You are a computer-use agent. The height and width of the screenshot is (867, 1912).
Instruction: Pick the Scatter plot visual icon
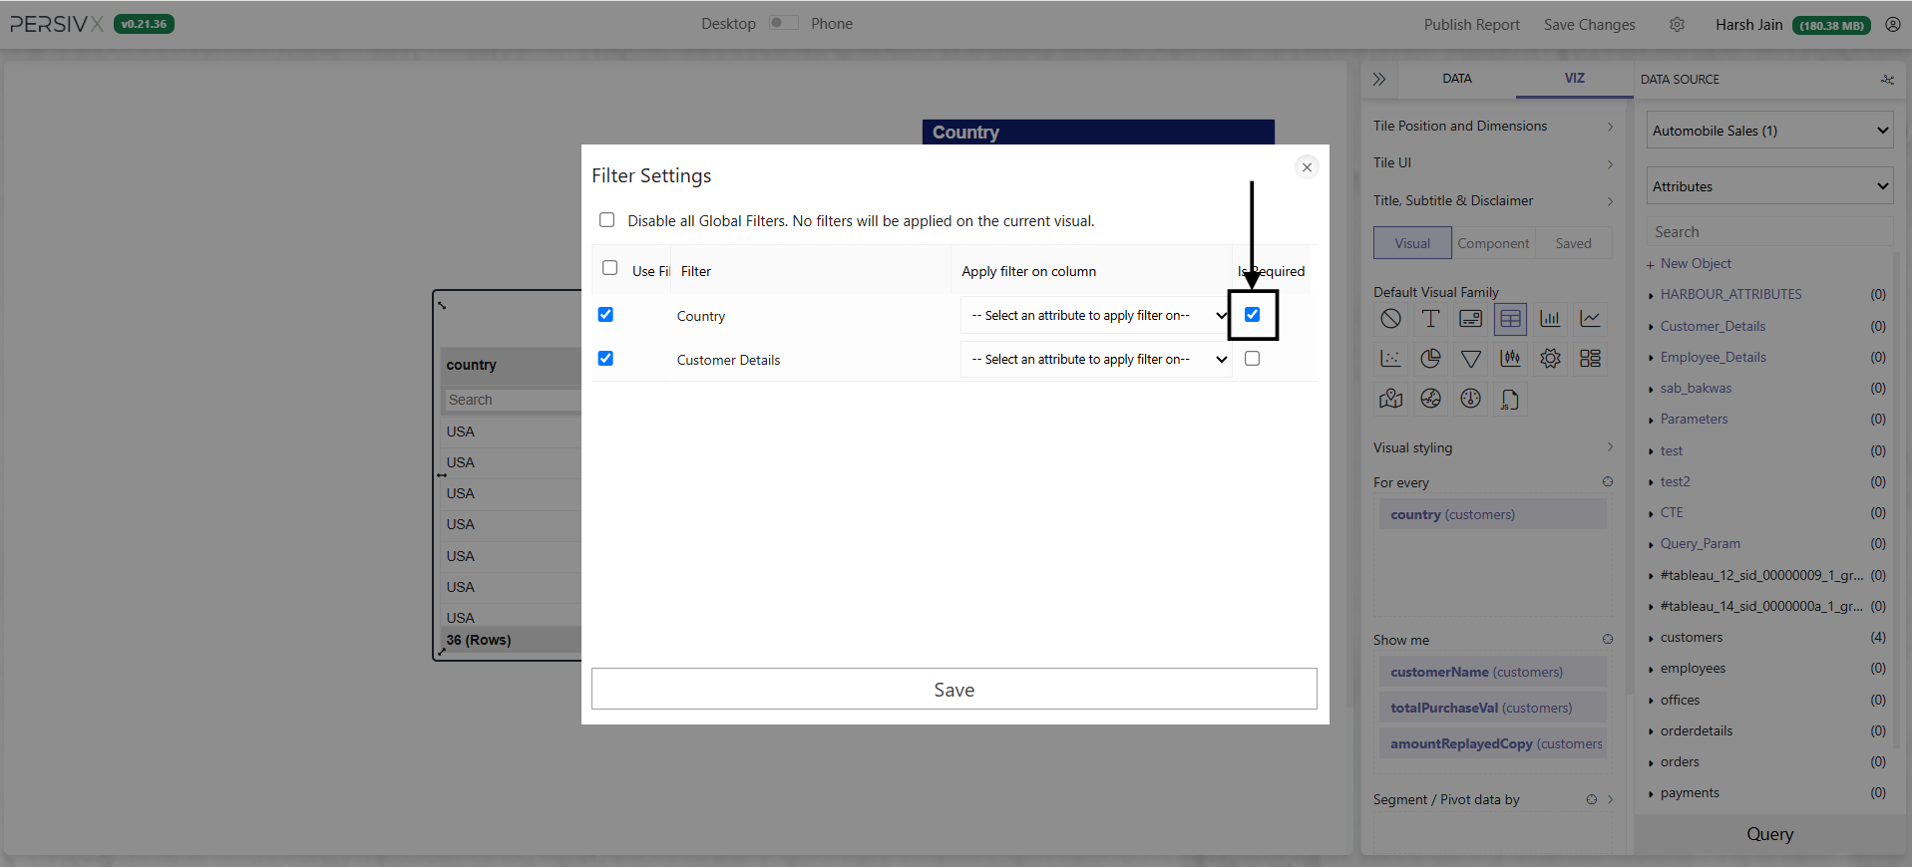pyautogui.click(x=1390, y=359)
